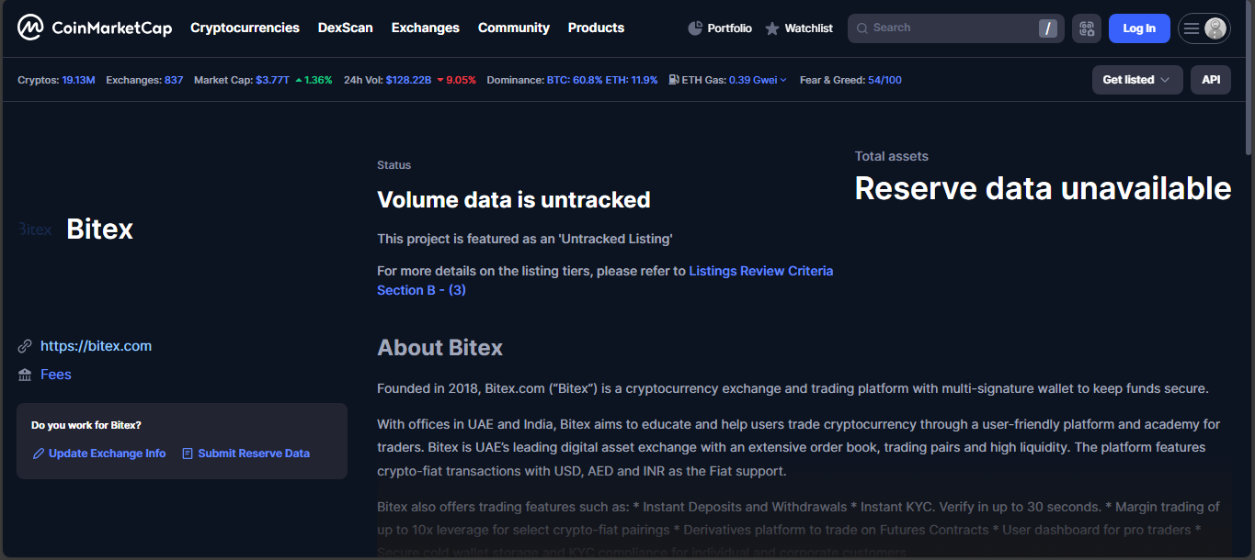Screen dimensions: 1255x560
Task: Click the user avatar icon
Action: (x=1215, y=28)
